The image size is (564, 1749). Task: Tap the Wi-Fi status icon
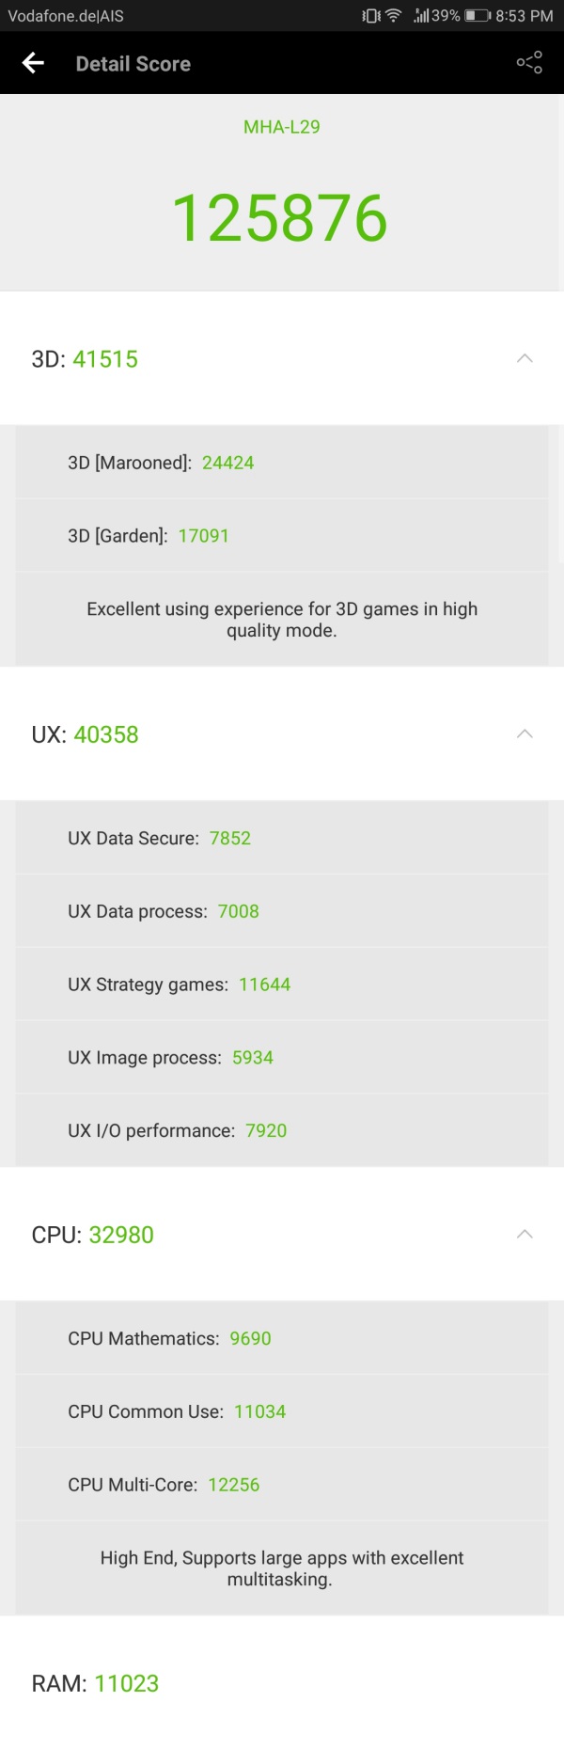tap(393, 15)
